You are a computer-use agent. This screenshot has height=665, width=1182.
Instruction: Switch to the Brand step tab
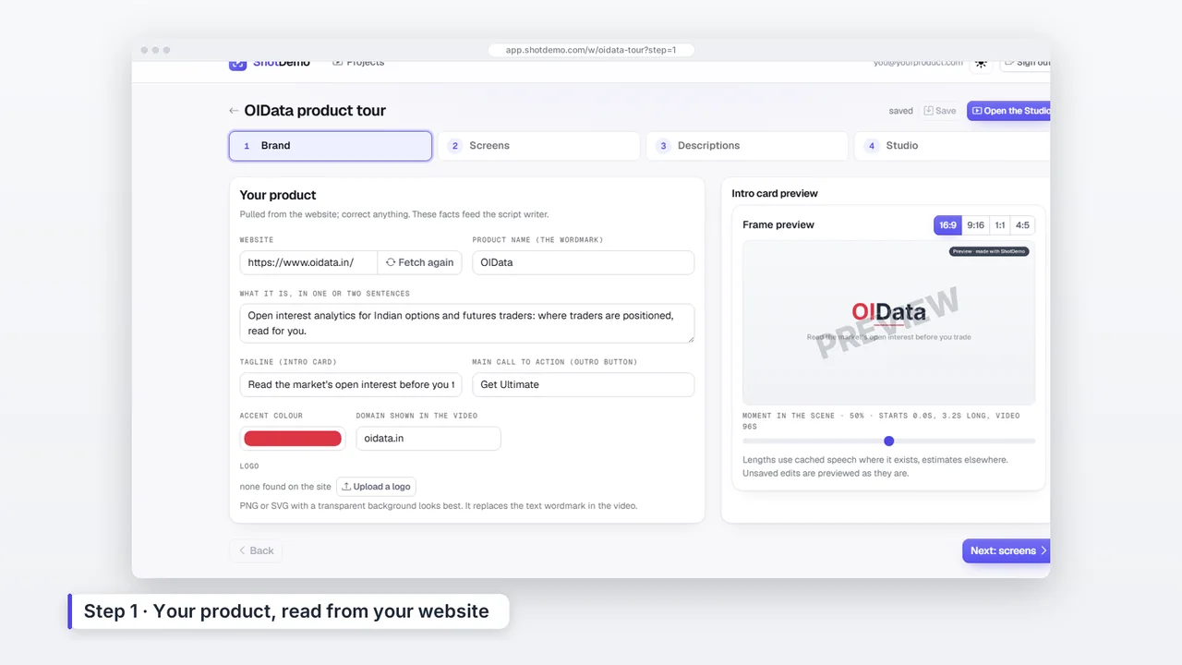pos(331,146)
